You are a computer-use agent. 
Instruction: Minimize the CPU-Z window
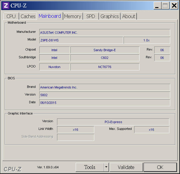coord(157,6)
